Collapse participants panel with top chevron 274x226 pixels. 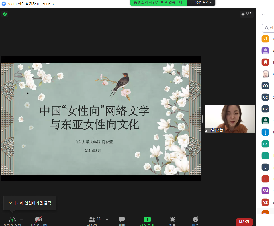tap(263, 15)
